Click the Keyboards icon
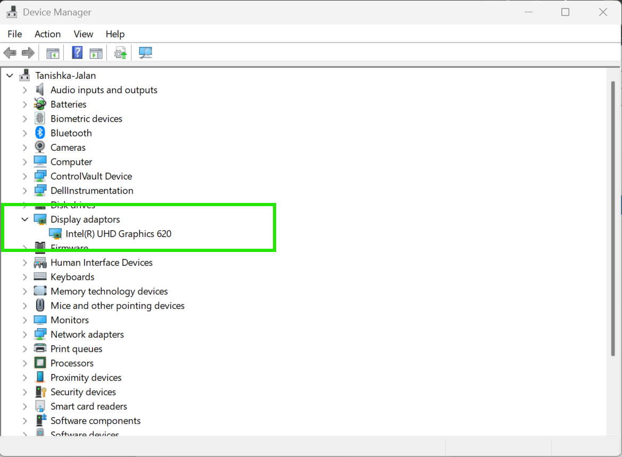622x457 pixels. pos(40,276)
